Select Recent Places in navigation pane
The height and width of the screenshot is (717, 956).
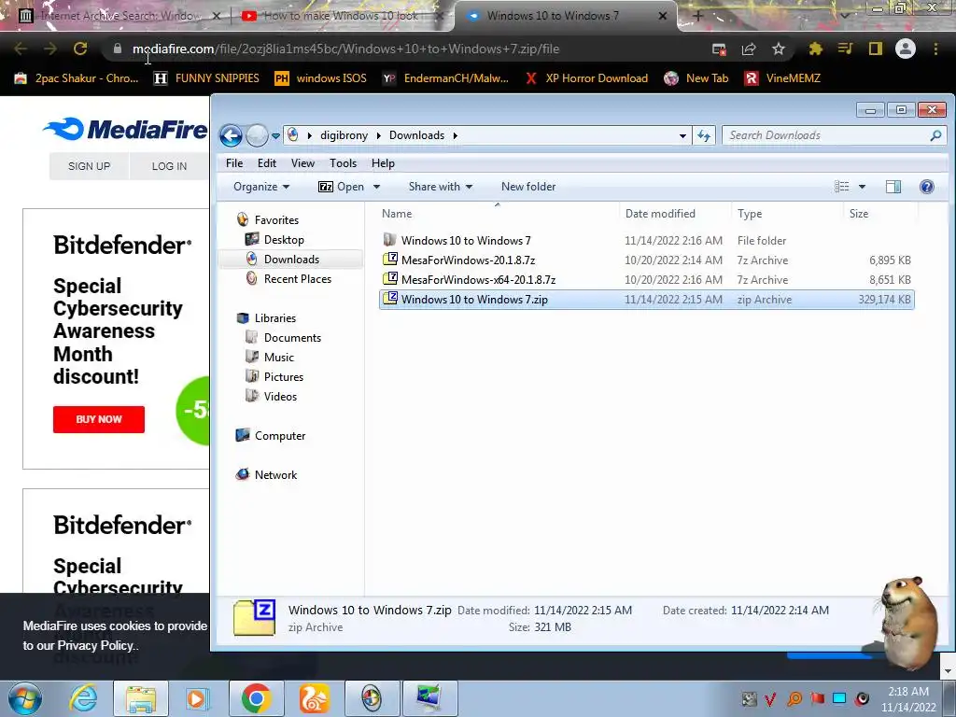point(298,278)
